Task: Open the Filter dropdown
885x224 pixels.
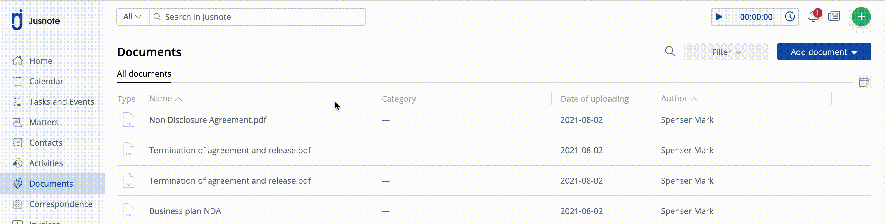Action: pyautogui.click(x=726, y=52)
